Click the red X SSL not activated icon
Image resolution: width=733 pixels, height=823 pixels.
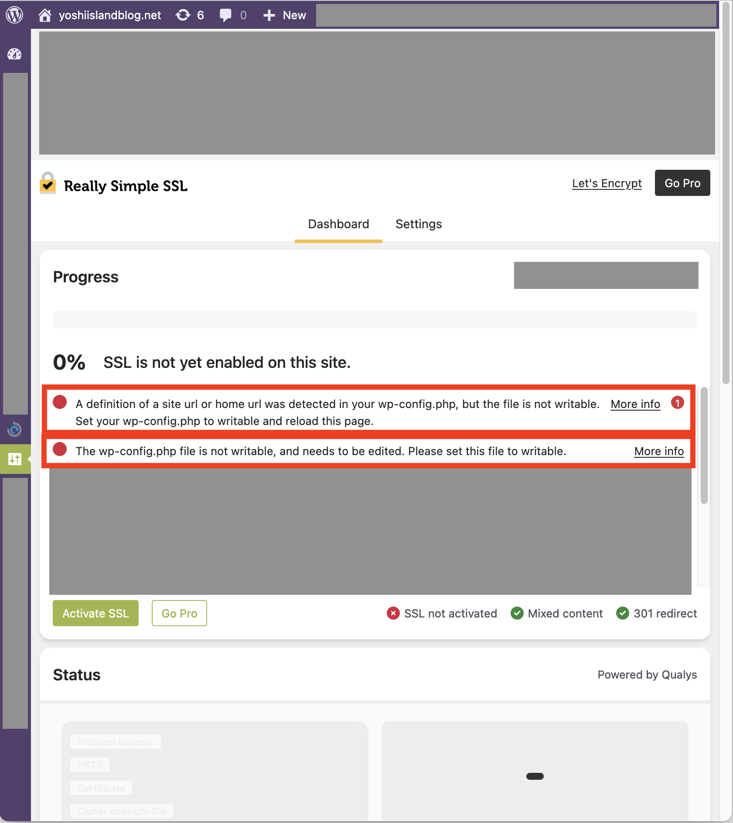393,613
